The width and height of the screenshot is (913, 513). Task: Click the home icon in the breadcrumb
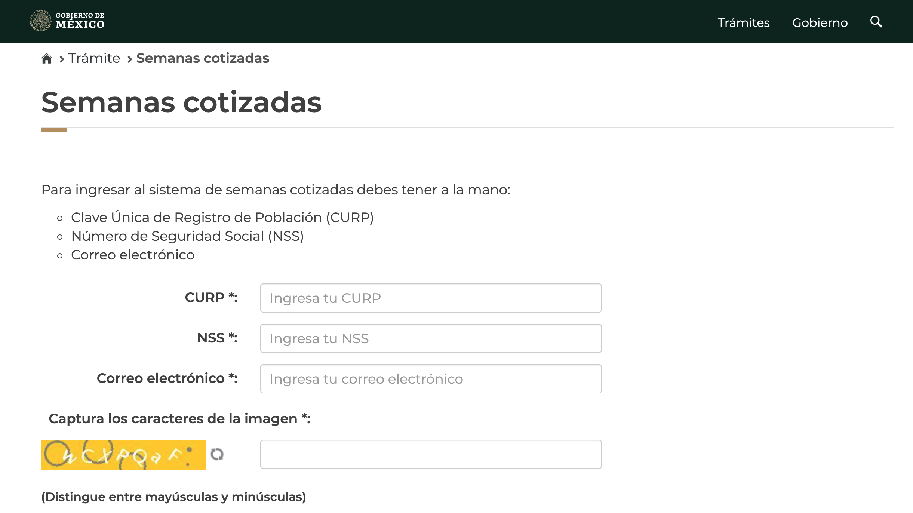pyautogui.click(x=47, y=58)
